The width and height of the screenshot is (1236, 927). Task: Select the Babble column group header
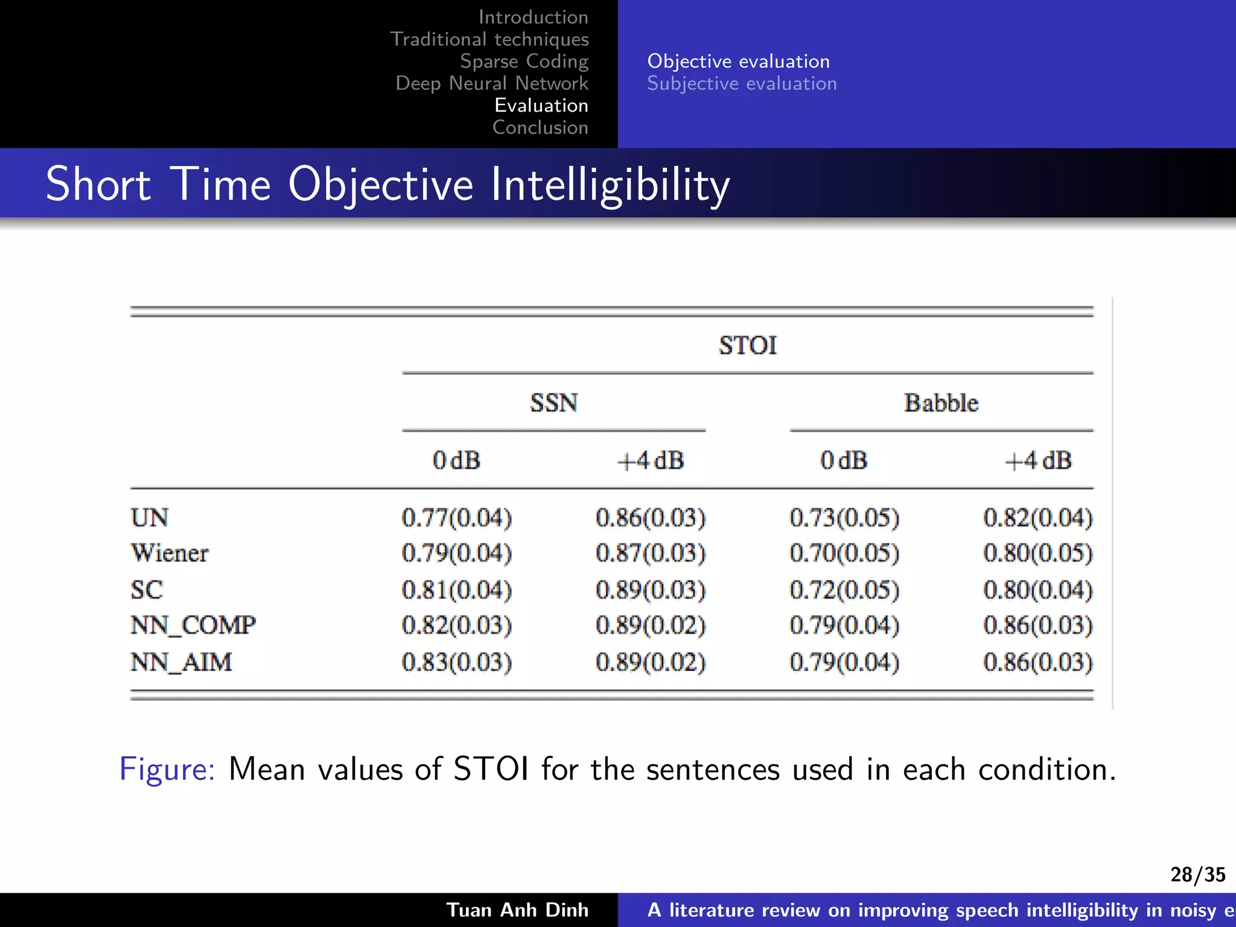tap(941, 403)
